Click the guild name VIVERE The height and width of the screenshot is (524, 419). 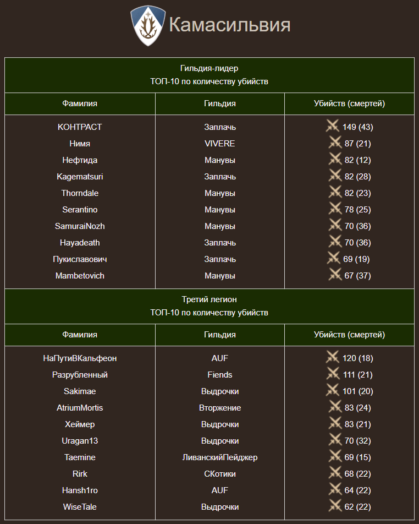pyautogui.click(x=220, y=144)
